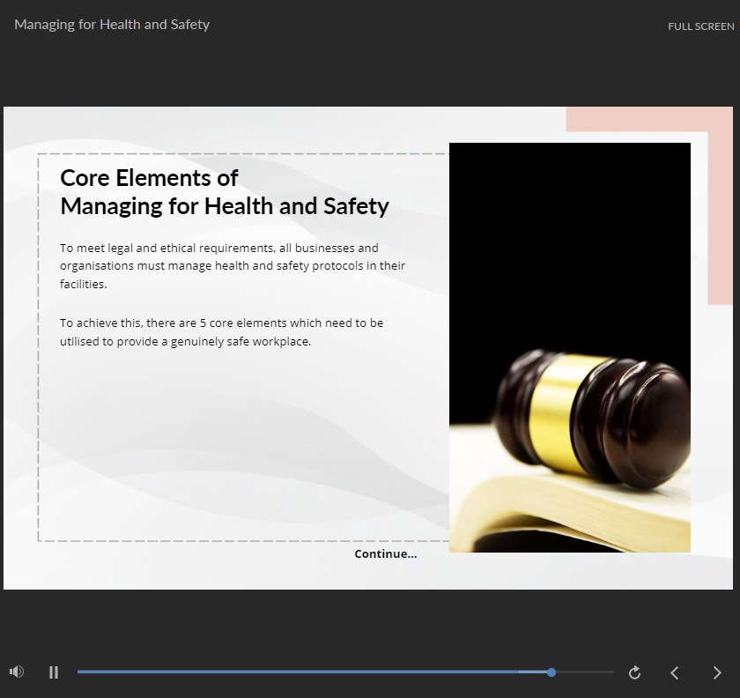The height and width of the screenshot is (698, 740).
Task: Click the 'Managing for Health and Safety' heading line
Action: (224, 207)
